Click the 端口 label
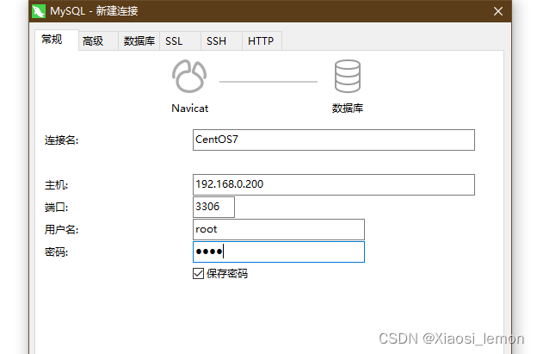Screen dimensions: 537x354 tap(56, 208)
